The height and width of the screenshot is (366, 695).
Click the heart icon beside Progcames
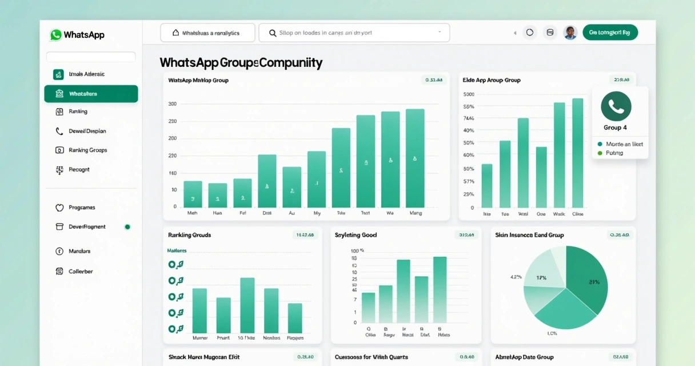59,208
